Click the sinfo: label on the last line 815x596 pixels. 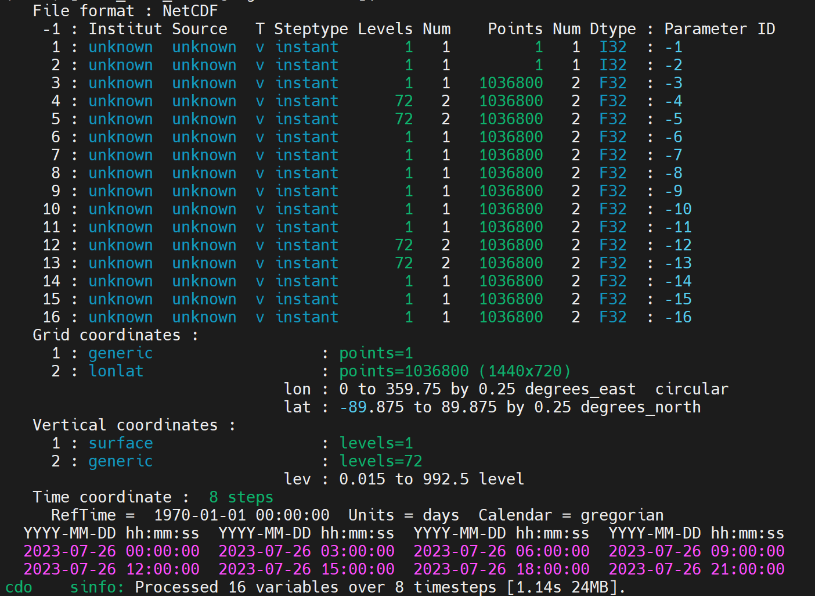click(97, 587)
